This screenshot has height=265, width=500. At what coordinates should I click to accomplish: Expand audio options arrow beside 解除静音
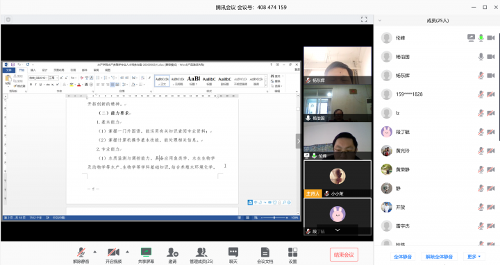[95, 252]
